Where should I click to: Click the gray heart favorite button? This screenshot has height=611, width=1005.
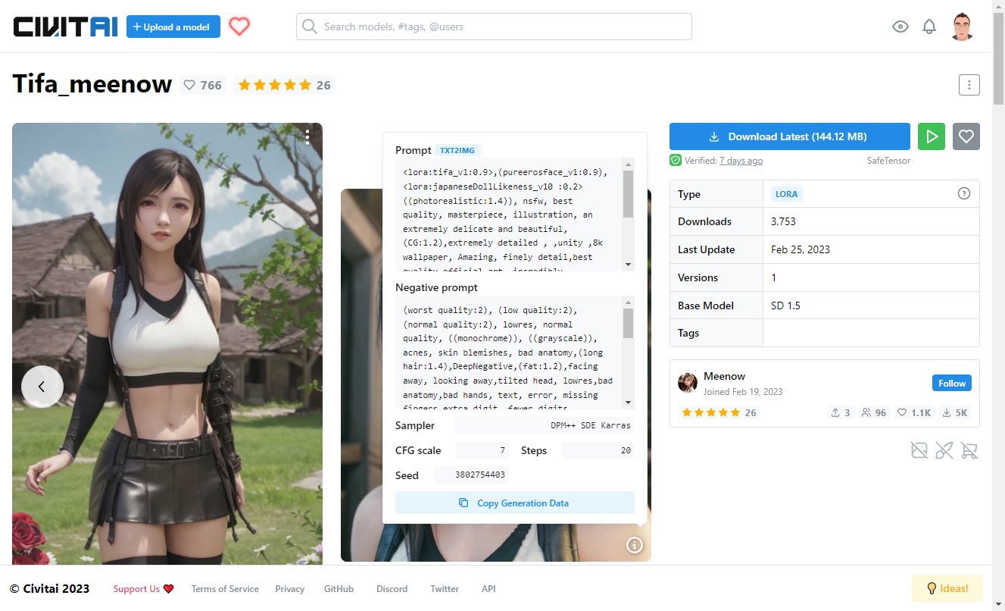coord(966,136)
